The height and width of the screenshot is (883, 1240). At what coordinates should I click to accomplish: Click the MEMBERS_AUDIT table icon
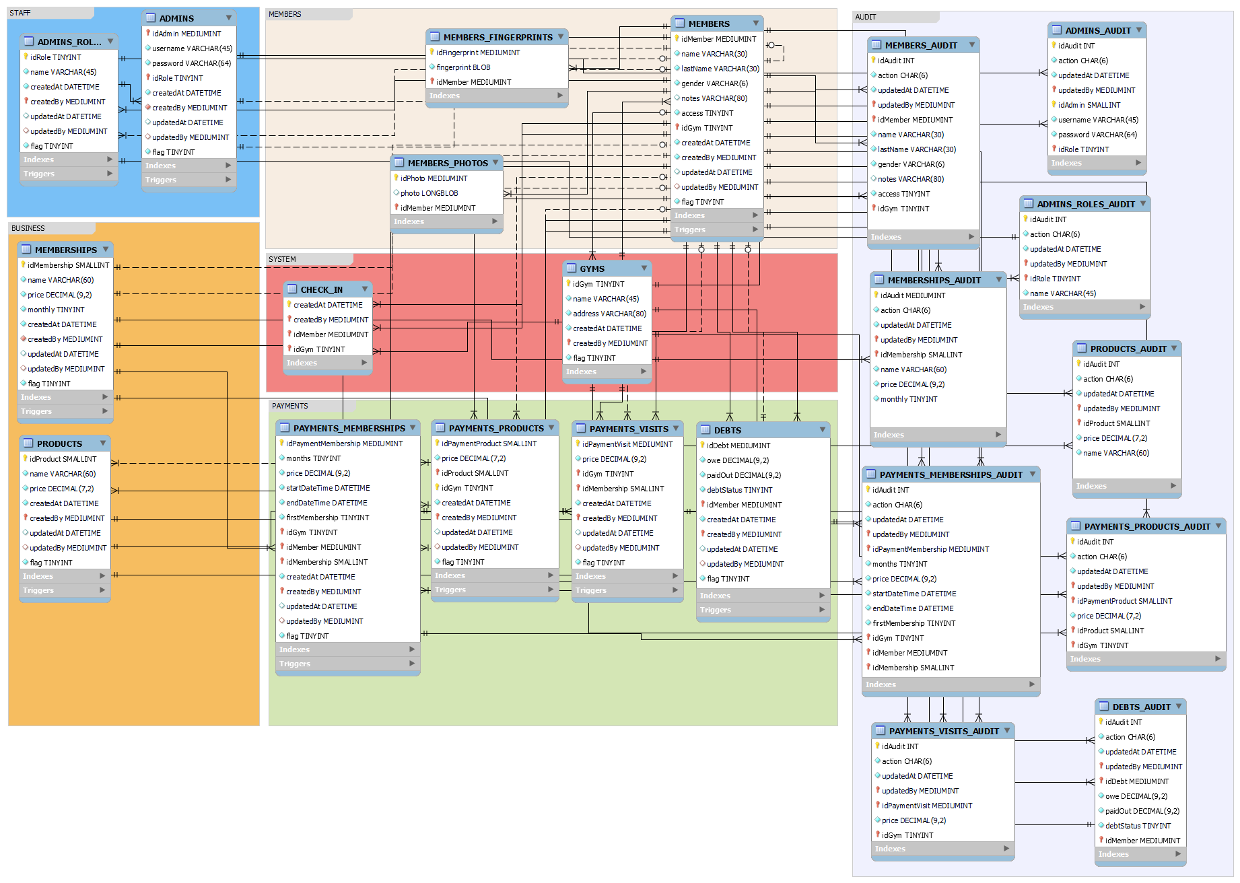click(x=876, y=44)
